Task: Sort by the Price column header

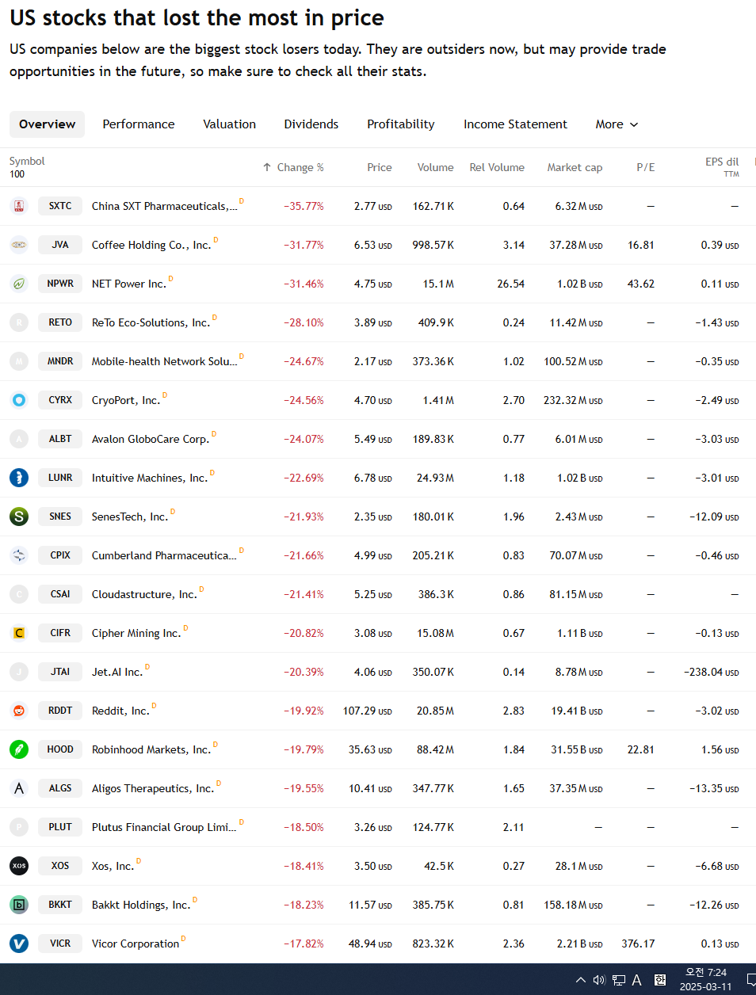Action: [380, 167]
